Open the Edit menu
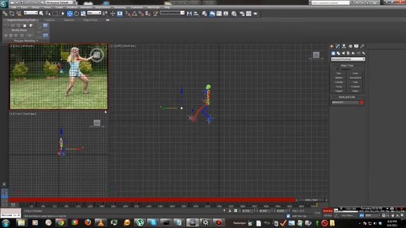The height and width of the screenshot is (228, 406). [13, 8]
